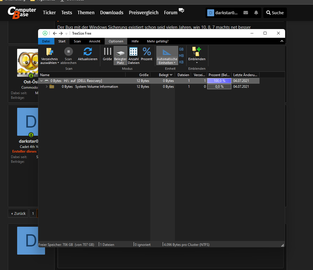Click darkstar0 avatar above Cadet rank
Image resolution: width=313 pixels, height=270 pixels.
tap(28, 122)
